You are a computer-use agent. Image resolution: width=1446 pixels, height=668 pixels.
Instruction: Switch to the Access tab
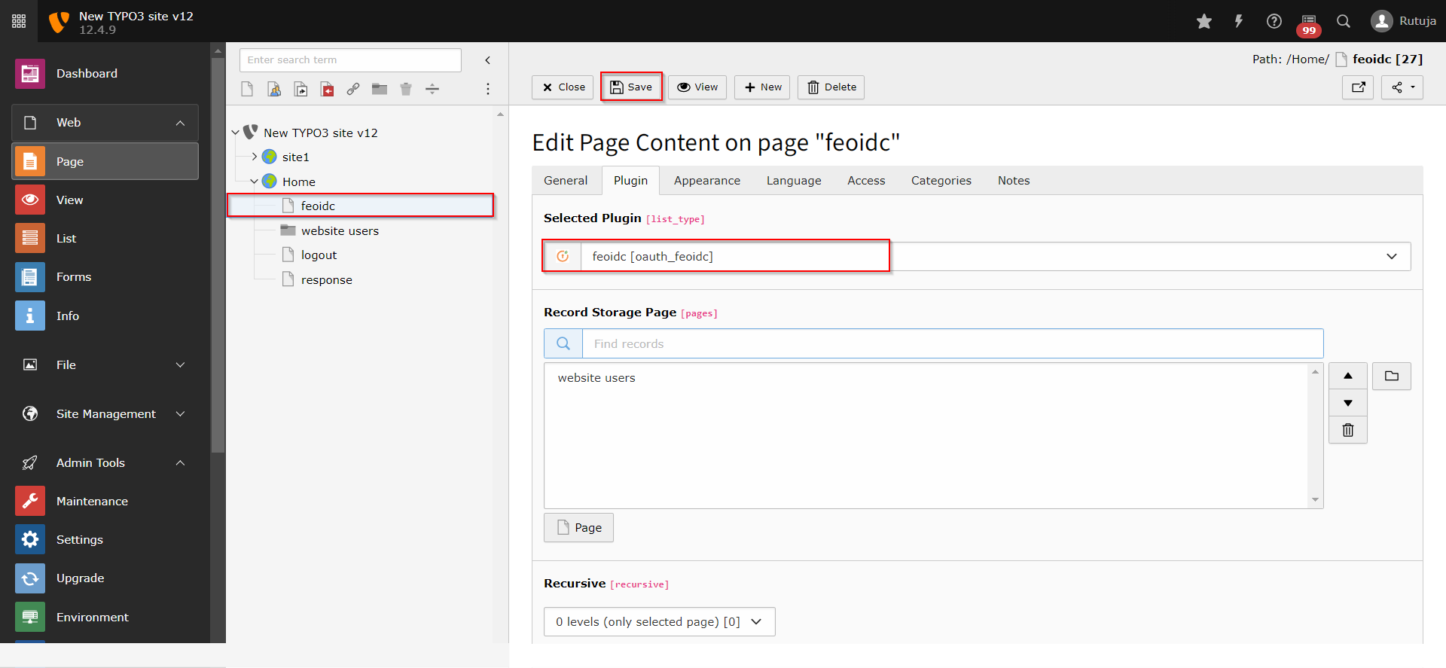click(866, 181)
